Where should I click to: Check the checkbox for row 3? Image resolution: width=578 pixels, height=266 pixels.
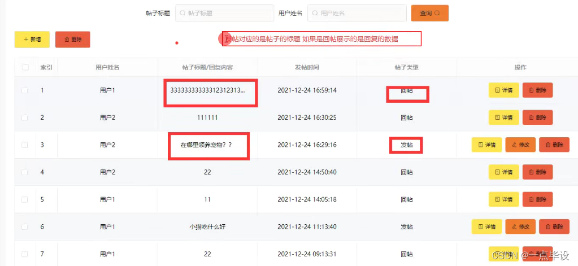click(x=25, y=145)
